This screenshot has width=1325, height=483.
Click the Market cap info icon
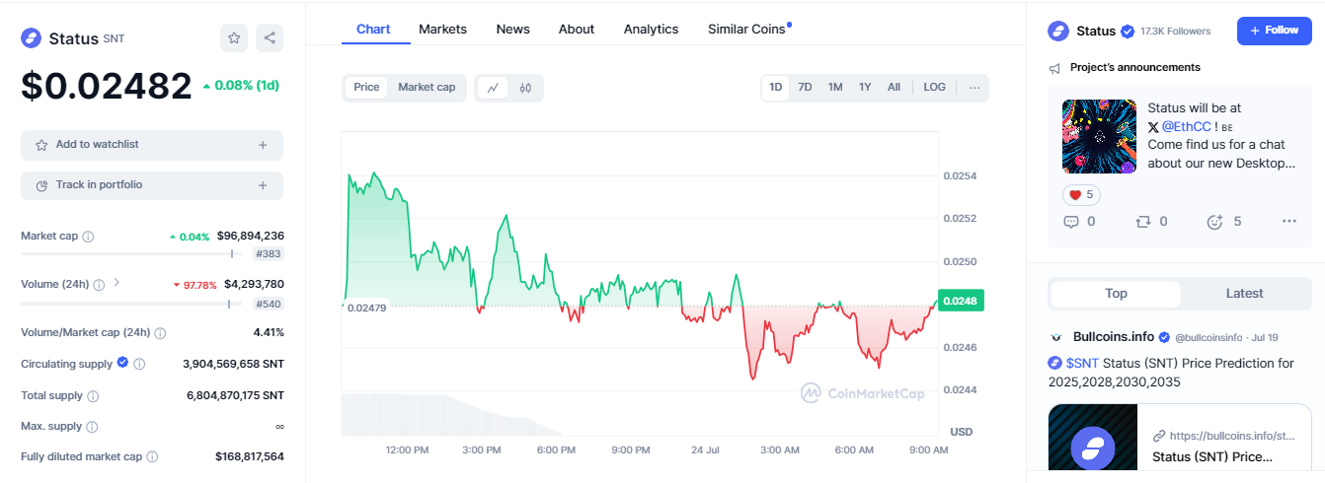click(x=89, y=237)
